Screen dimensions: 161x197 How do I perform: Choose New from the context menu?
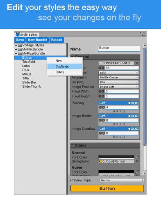pos(65,61)
